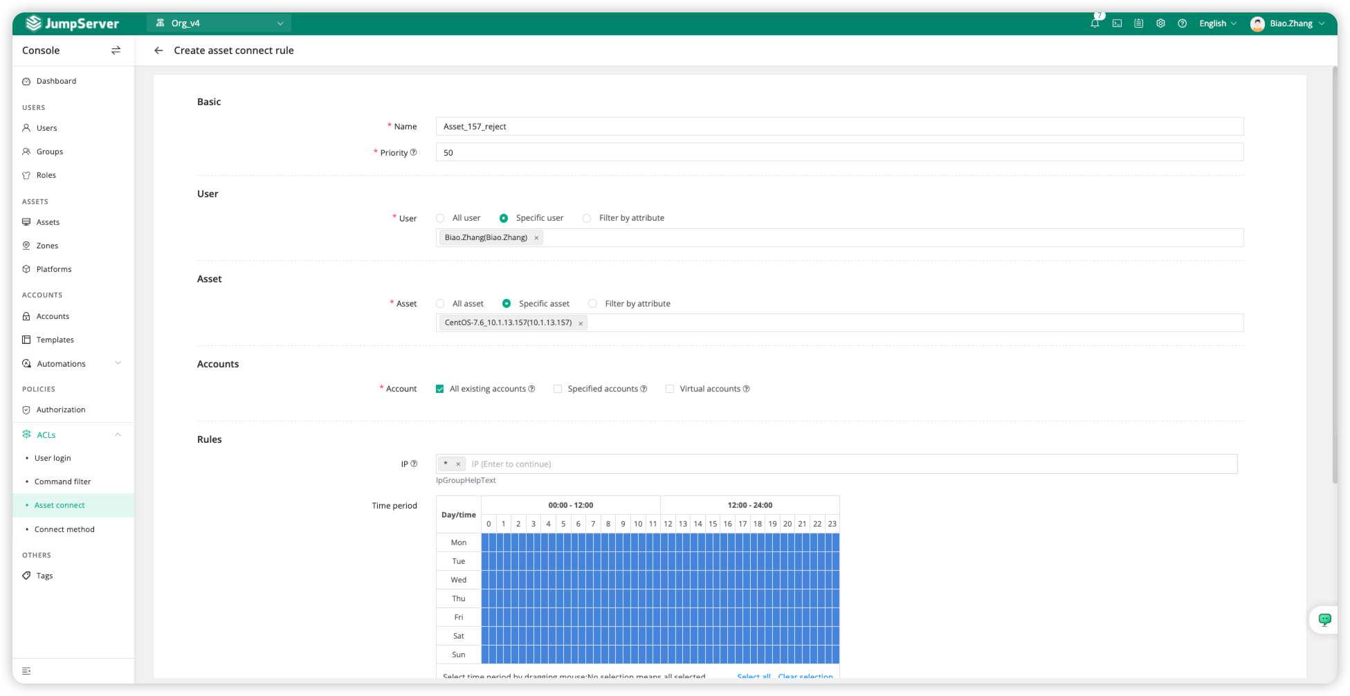
Task: Click hour 12 column header
Action: (x=668, y=524)
